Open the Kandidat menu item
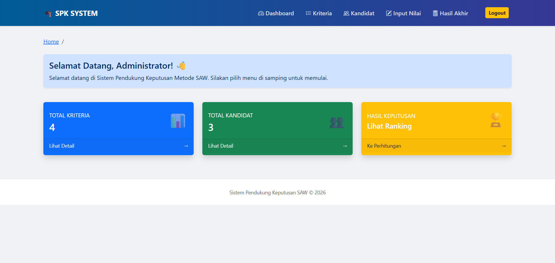 tap(359, 13)
